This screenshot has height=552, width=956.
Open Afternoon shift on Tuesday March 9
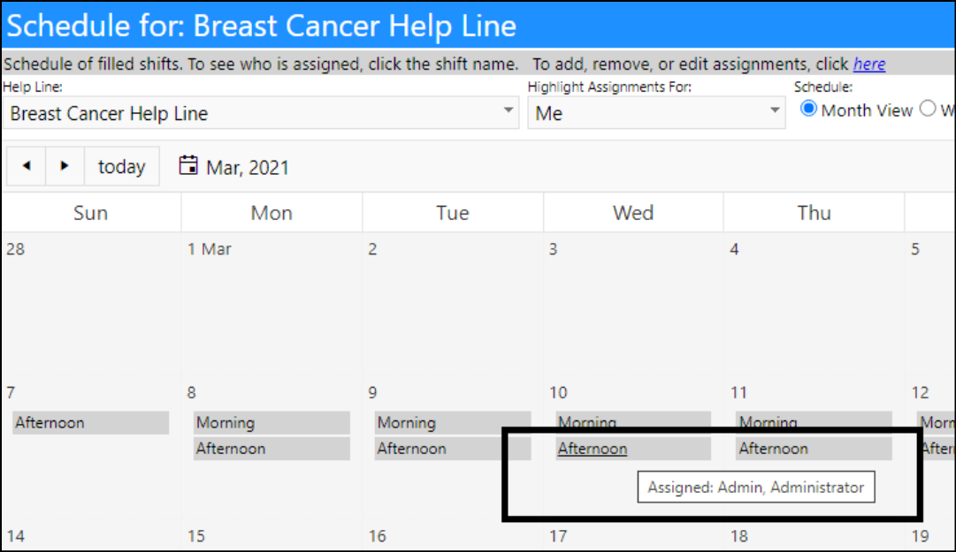tap(453, 449)
